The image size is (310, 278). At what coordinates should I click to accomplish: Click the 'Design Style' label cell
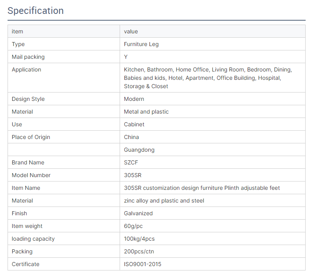(64, 99)
